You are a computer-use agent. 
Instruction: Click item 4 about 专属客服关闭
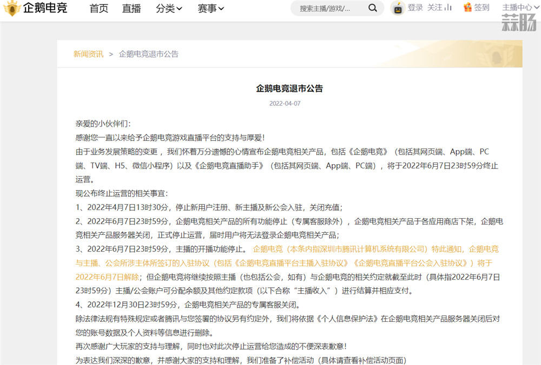(x=188, y=305)
